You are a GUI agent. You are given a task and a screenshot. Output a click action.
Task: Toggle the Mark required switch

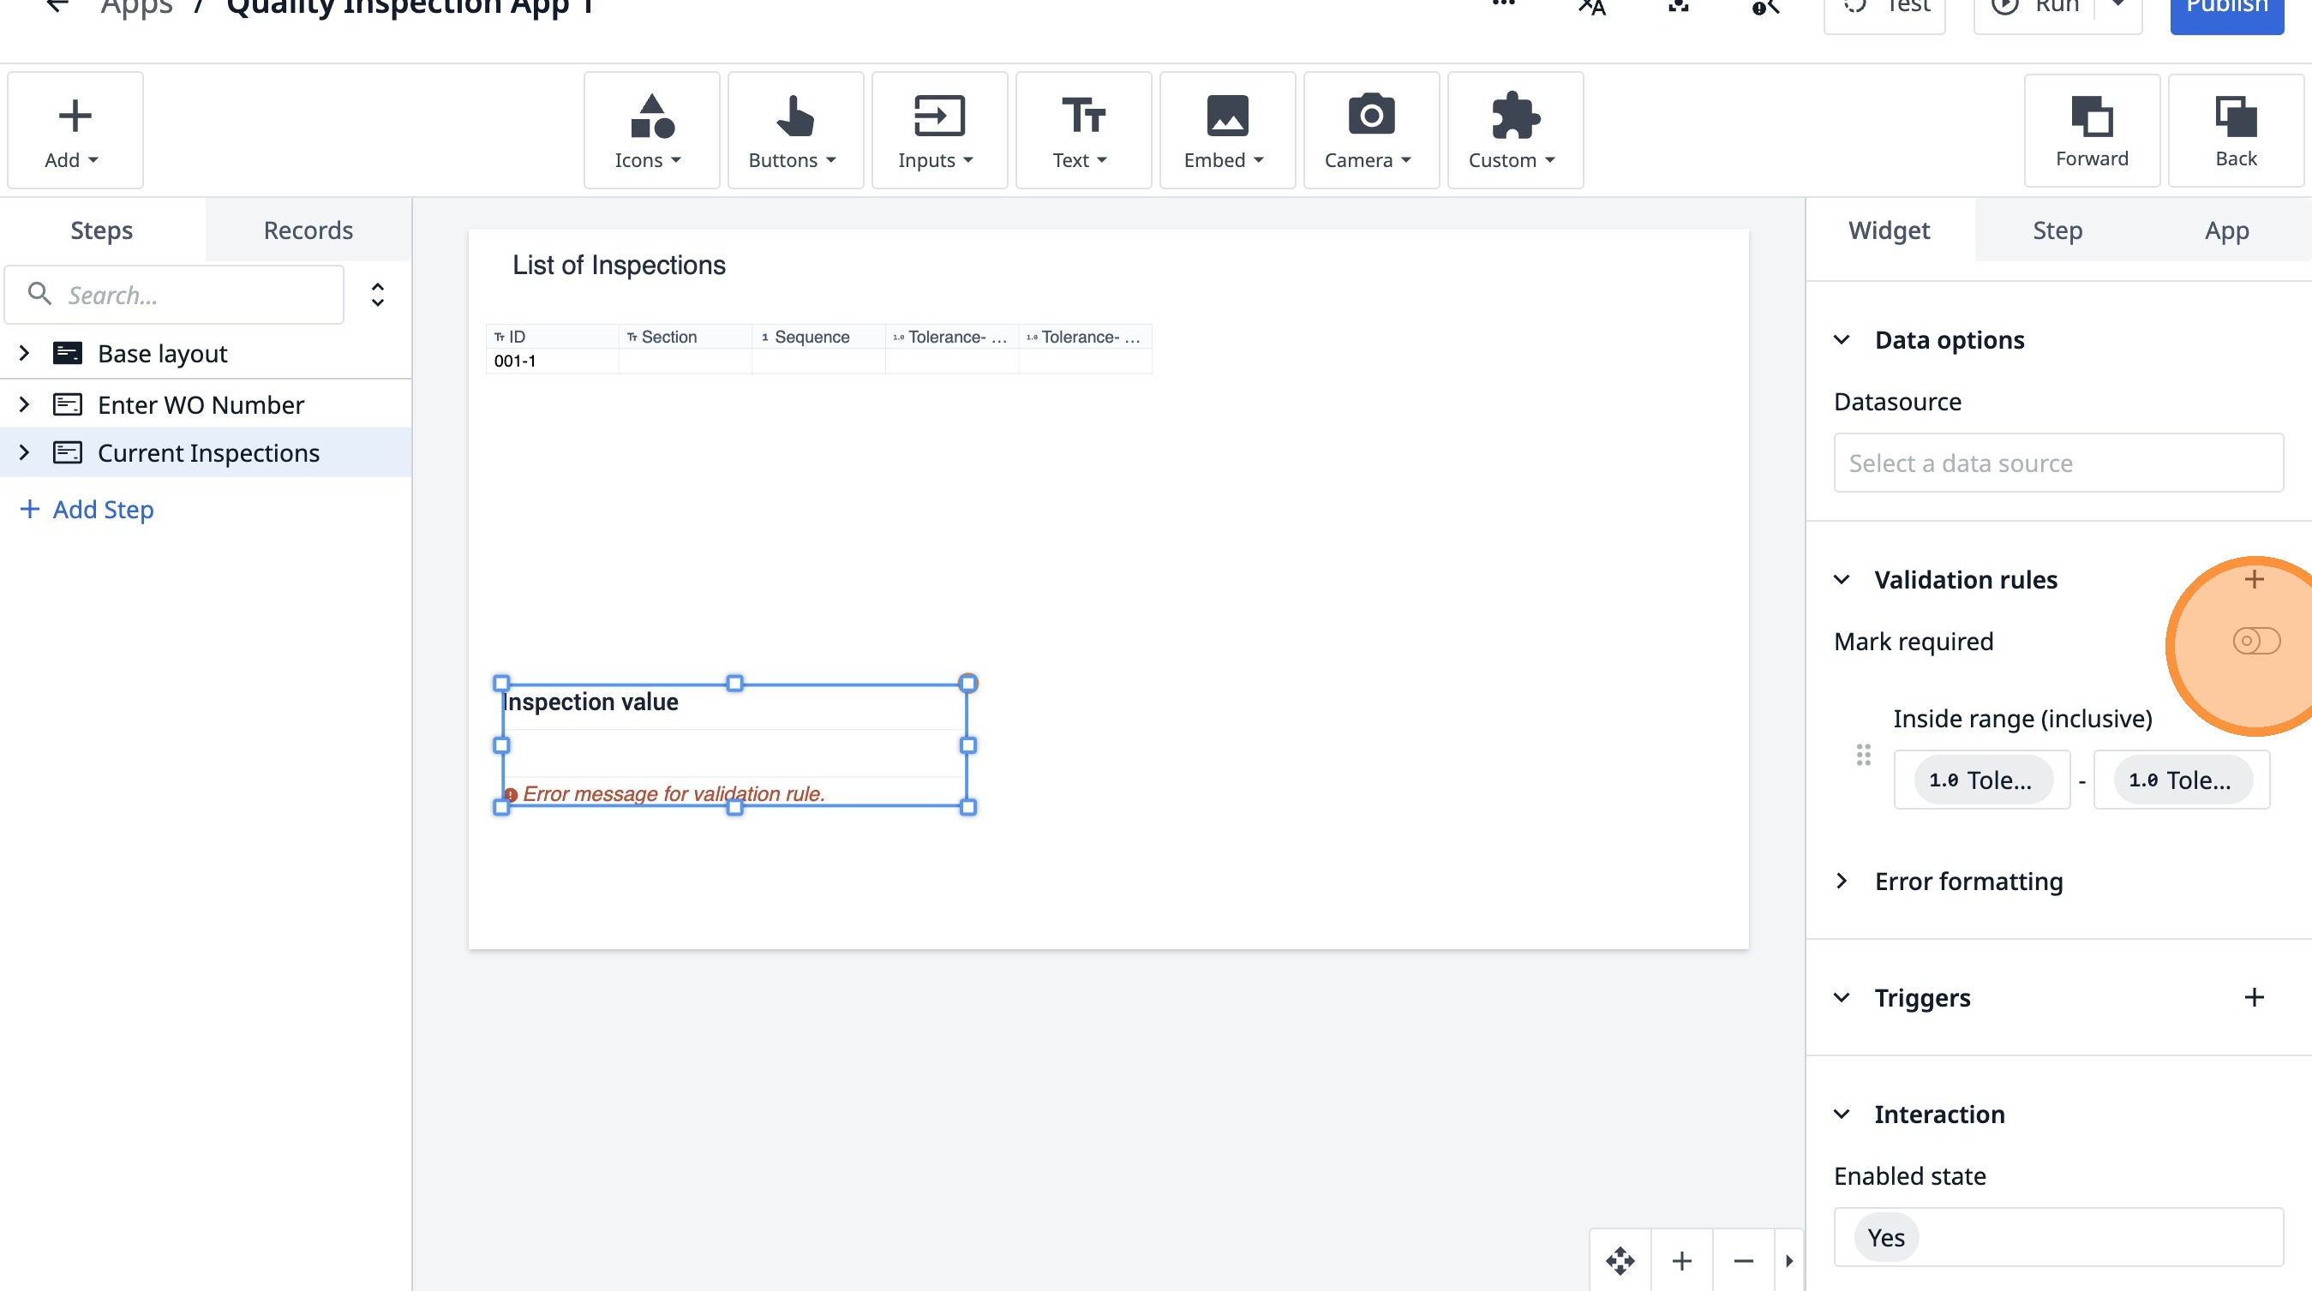[x=2255, y=641]
